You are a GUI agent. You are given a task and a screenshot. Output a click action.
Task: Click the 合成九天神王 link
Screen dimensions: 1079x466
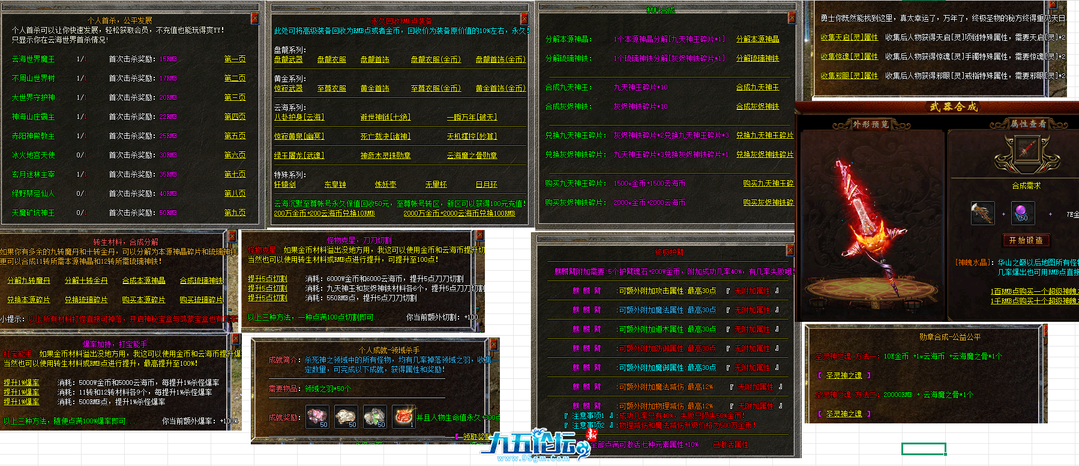[x=757, y=87]
